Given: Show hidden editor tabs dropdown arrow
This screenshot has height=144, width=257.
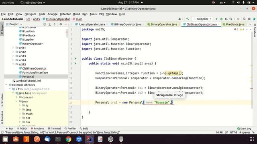Looking at the screenshot, I should [250, 24].
